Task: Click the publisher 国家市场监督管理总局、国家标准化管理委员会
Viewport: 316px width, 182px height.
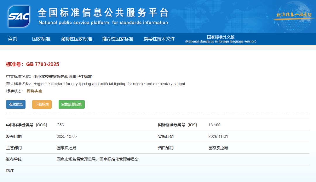Action: [98, 159]
